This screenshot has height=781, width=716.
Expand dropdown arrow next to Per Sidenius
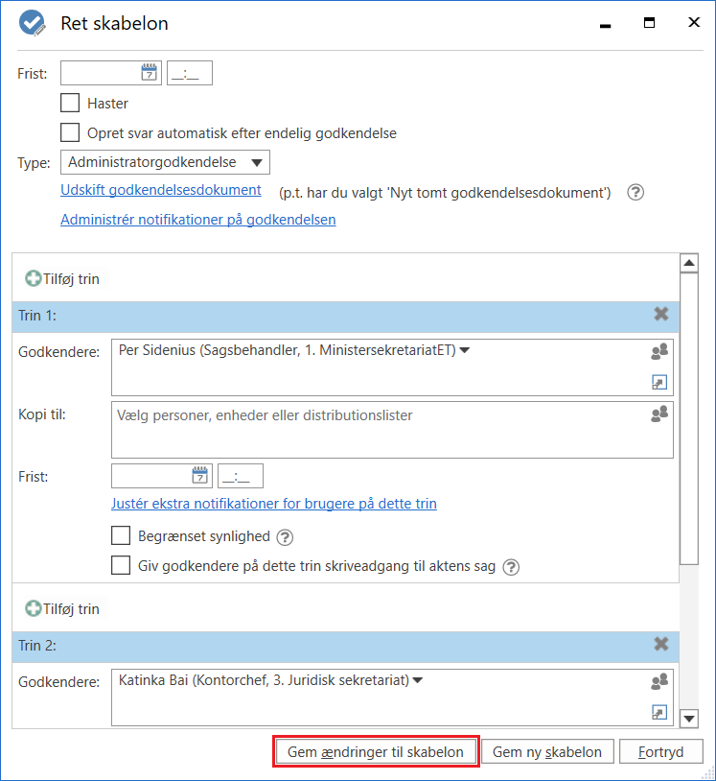(x=465, y=351)
